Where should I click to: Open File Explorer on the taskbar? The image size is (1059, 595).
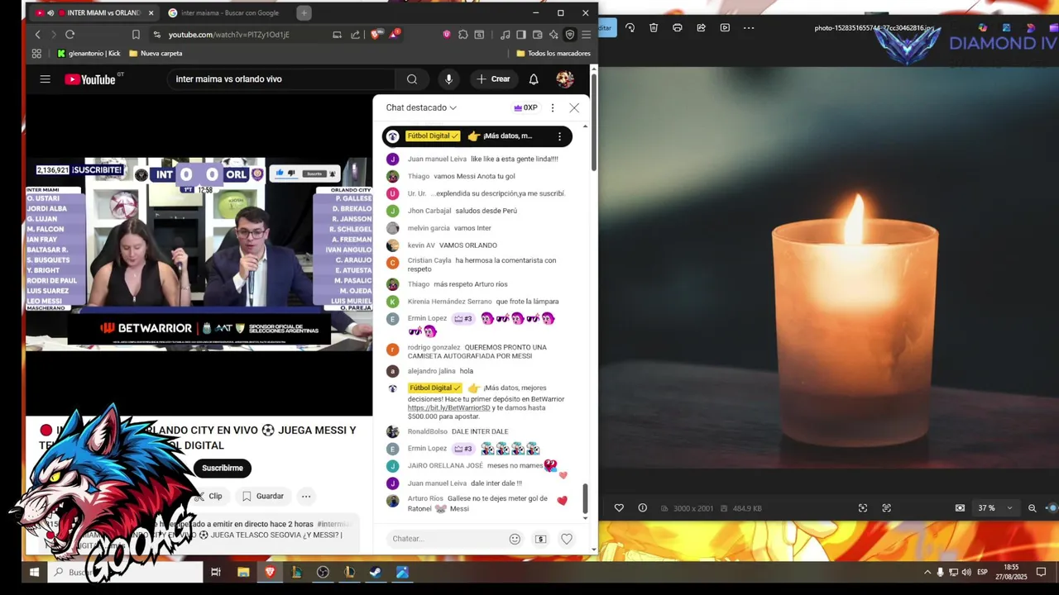[243, 572]
